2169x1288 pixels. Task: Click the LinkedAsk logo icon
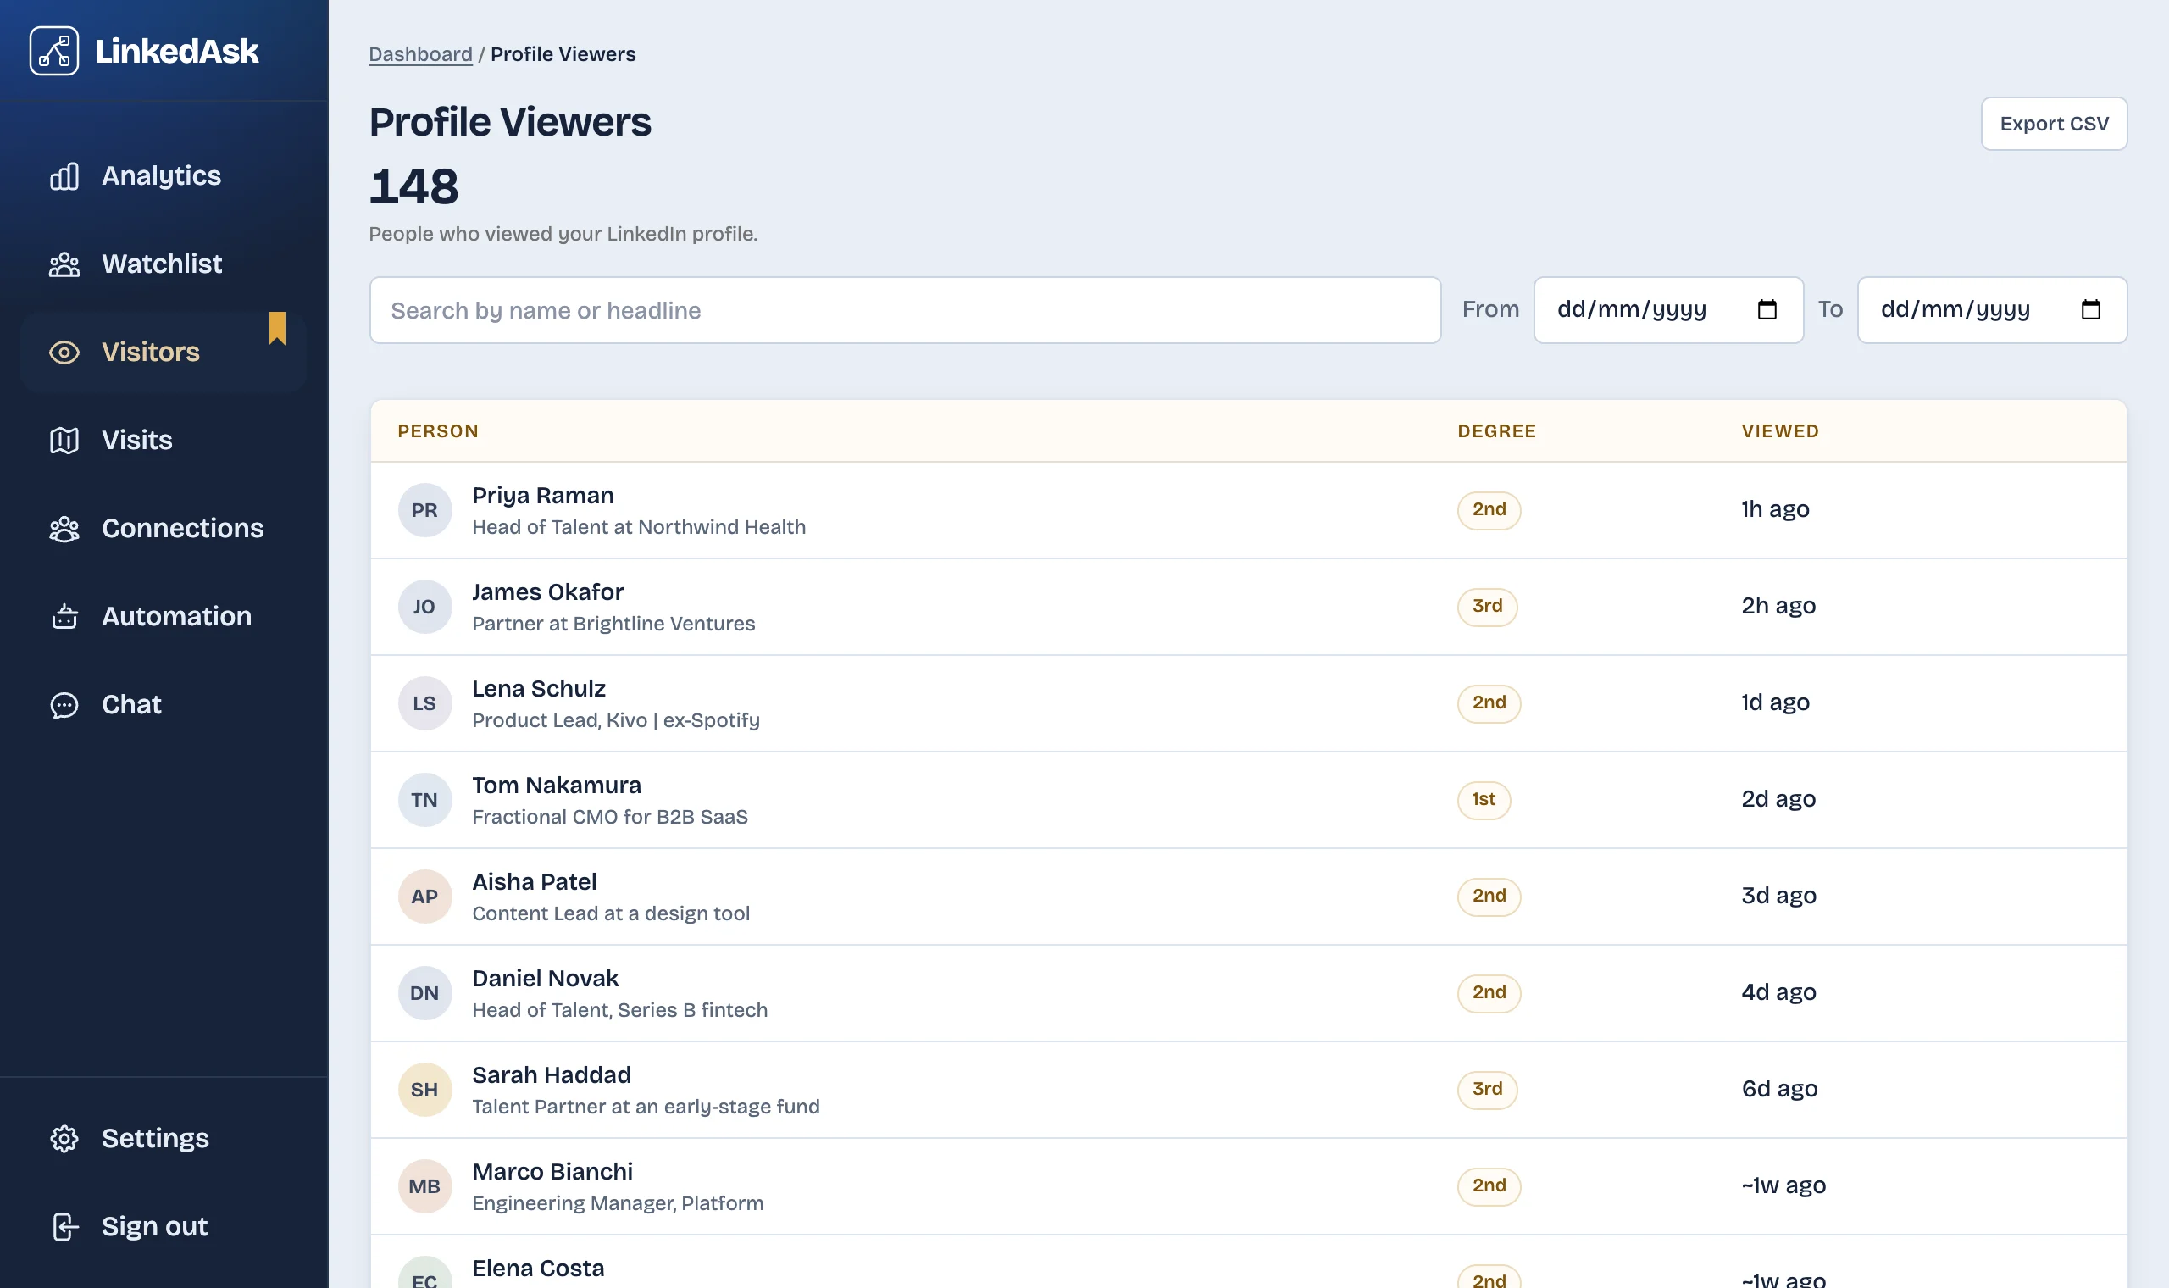click(53, 51)
